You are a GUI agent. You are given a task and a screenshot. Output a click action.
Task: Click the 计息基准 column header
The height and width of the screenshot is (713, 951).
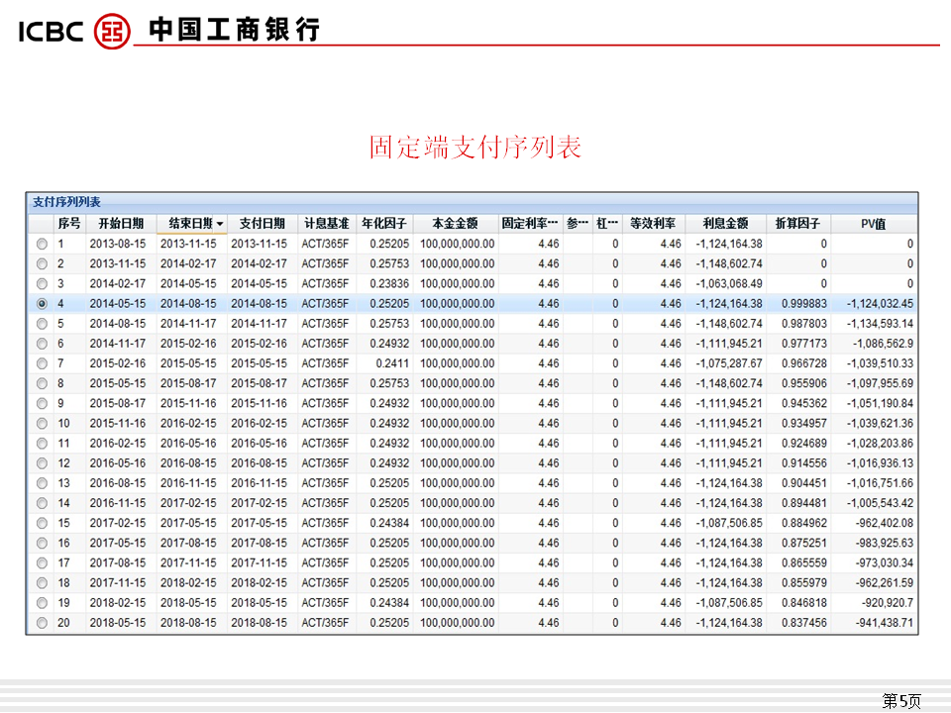tap(326, 224)
